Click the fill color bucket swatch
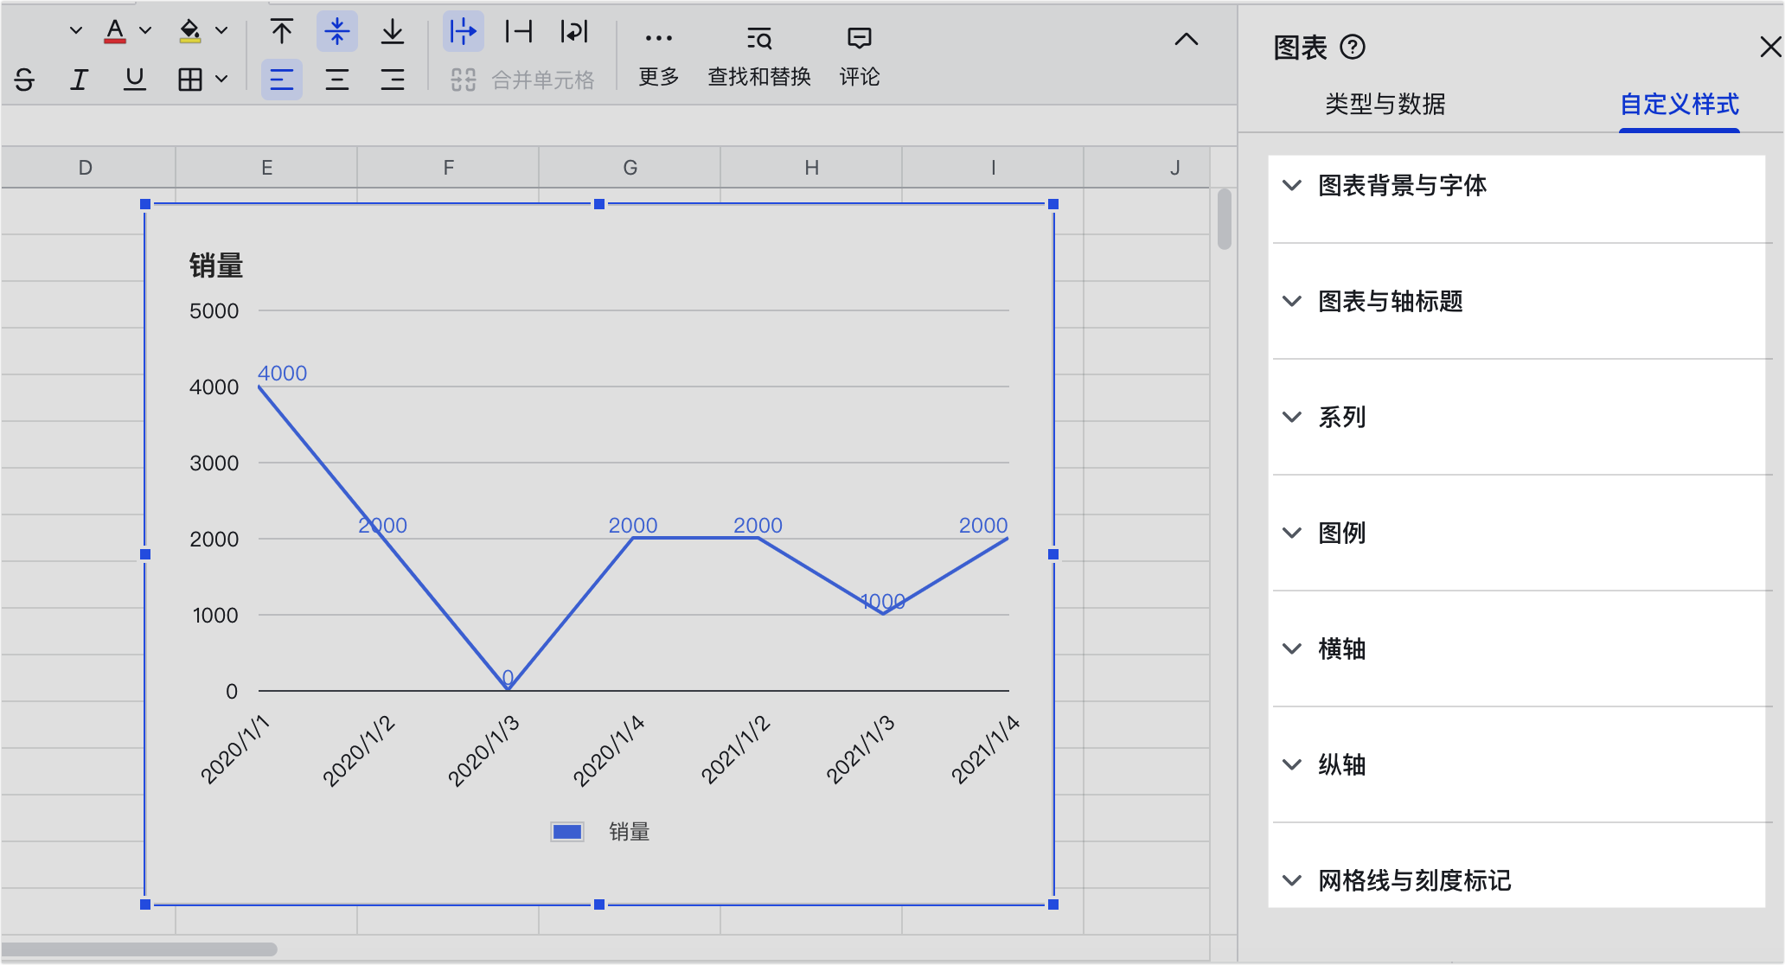 (x=189, y=32)
